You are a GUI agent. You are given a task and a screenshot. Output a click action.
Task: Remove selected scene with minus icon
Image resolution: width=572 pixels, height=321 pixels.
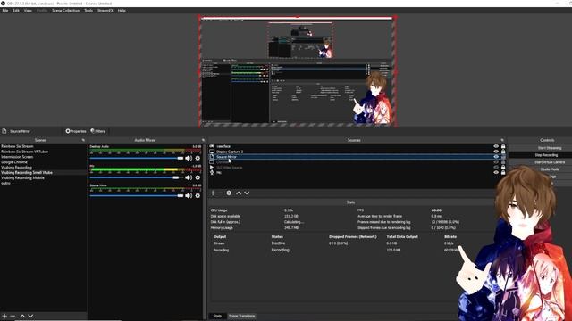[13, 316]
